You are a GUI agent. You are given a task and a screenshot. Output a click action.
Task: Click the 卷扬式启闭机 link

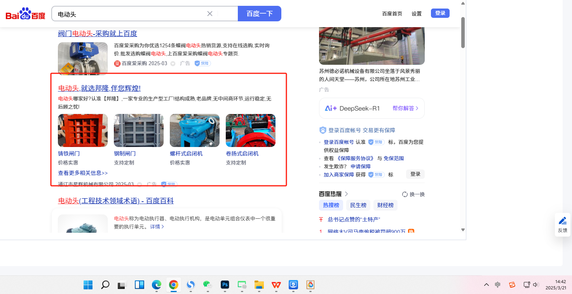pyautogui.click(x=242, y=154)
